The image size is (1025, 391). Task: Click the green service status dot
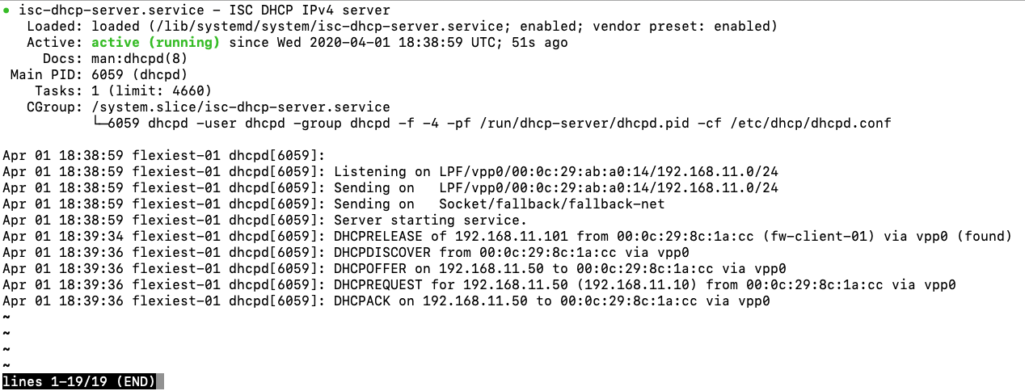pos(6,11)
